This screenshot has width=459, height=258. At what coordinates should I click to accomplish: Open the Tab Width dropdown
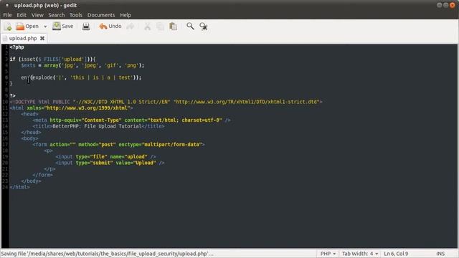pyautogui.click(x=360, y=254)
